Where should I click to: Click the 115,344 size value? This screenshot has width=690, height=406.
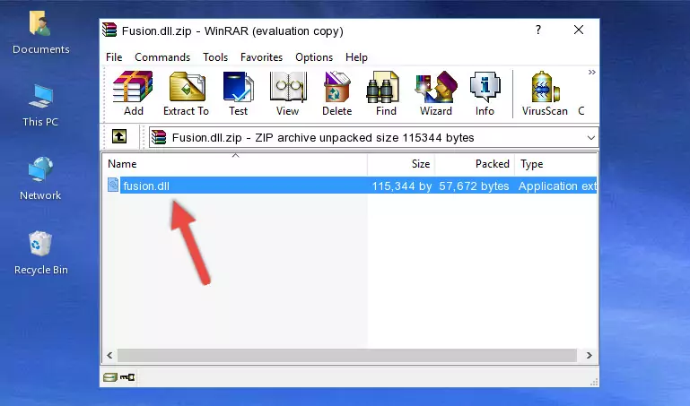click(x=402, y=186)
